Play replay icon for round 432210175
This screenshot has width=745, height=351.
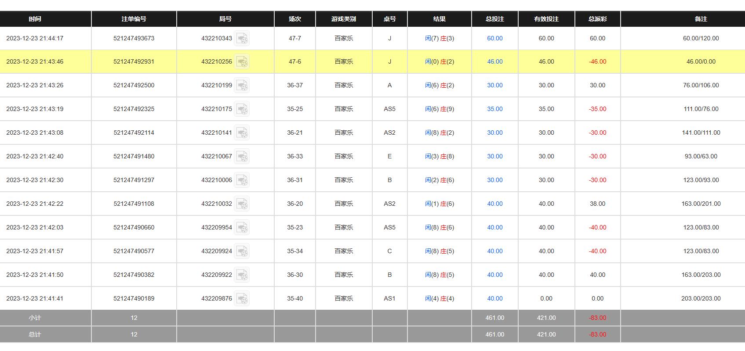(x=242, y=109)
